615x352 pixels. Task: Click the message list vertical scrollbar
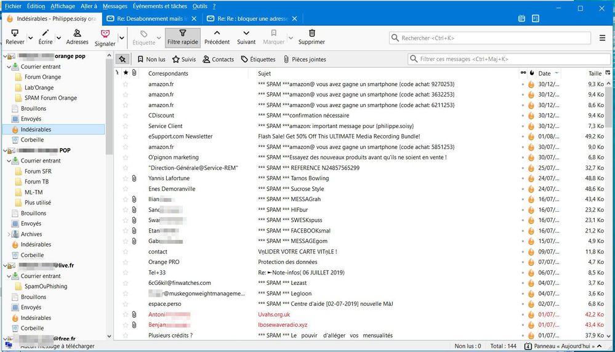[x=609, y=185]
